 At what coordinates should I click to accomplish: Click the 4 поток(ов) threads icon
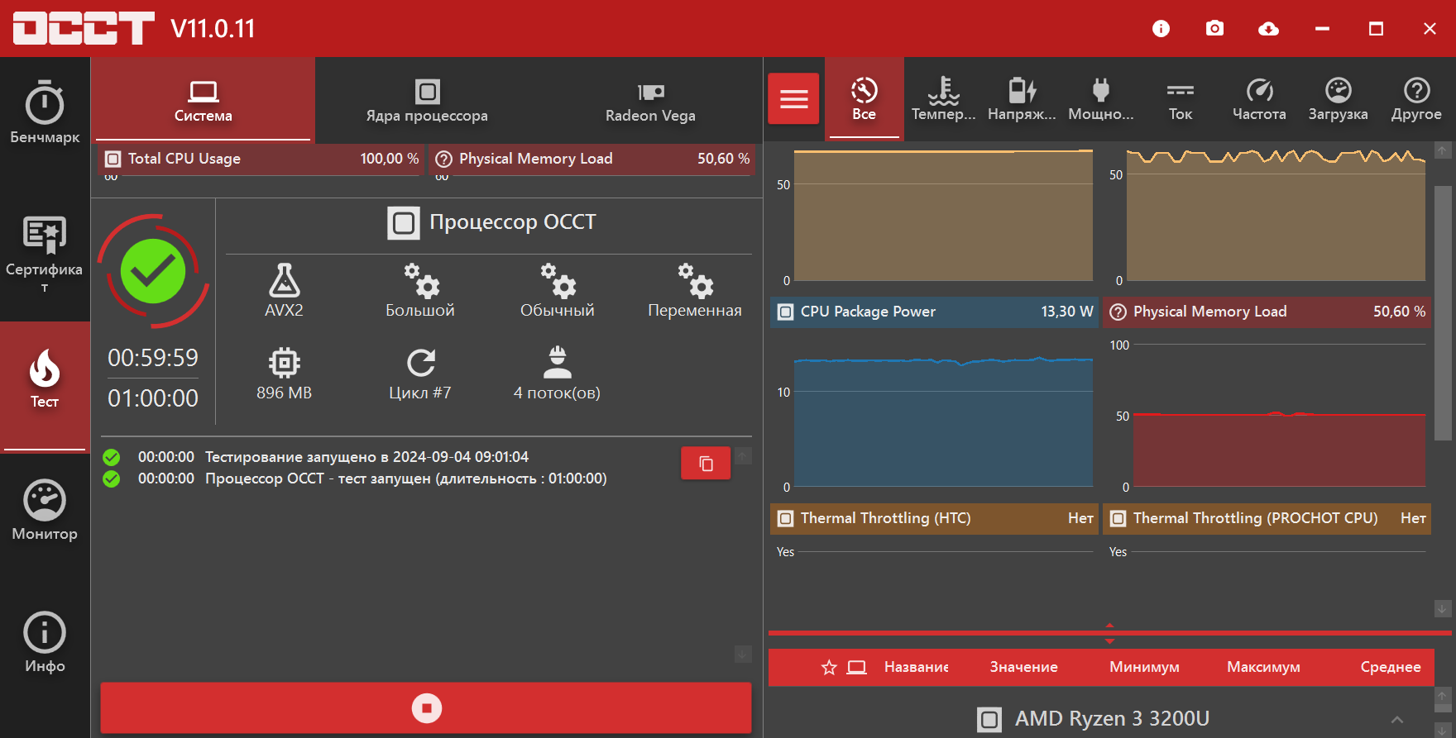[558, 362]
